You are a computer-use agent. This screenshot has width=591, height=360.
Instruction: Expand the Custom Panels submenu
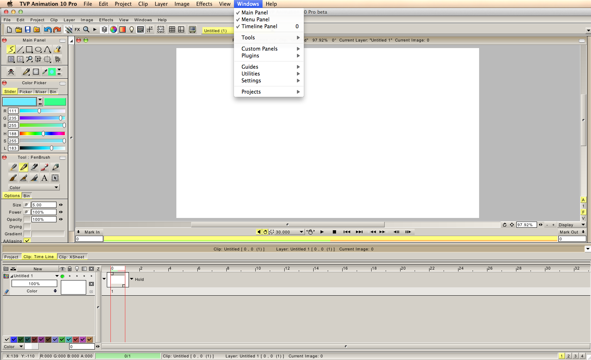pos(269,49)
